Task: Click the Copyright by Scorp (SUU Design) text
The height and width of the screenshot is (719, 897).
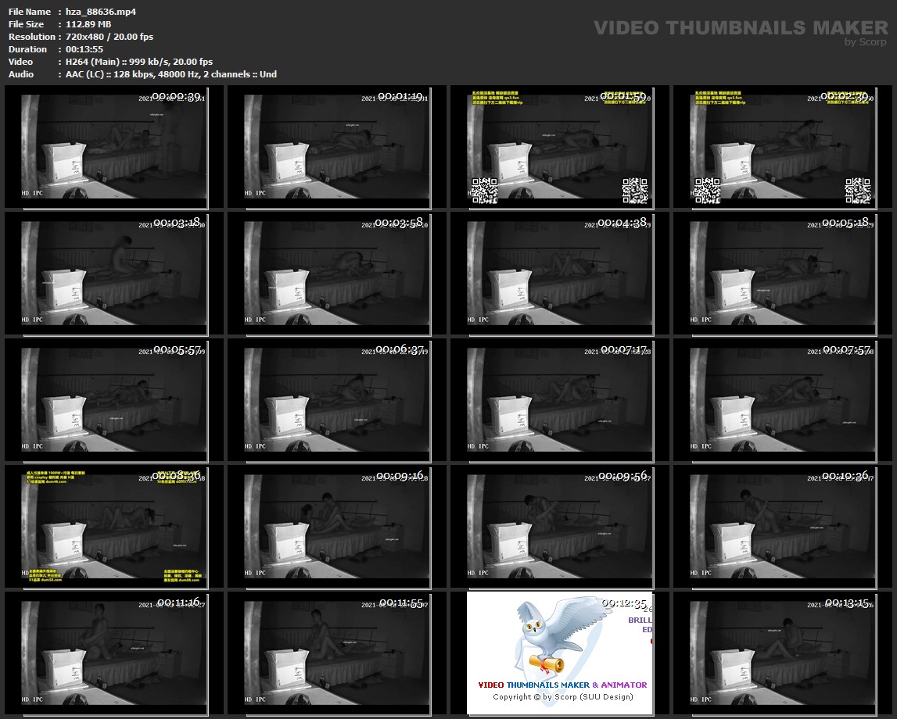Action: coord(562,696)
